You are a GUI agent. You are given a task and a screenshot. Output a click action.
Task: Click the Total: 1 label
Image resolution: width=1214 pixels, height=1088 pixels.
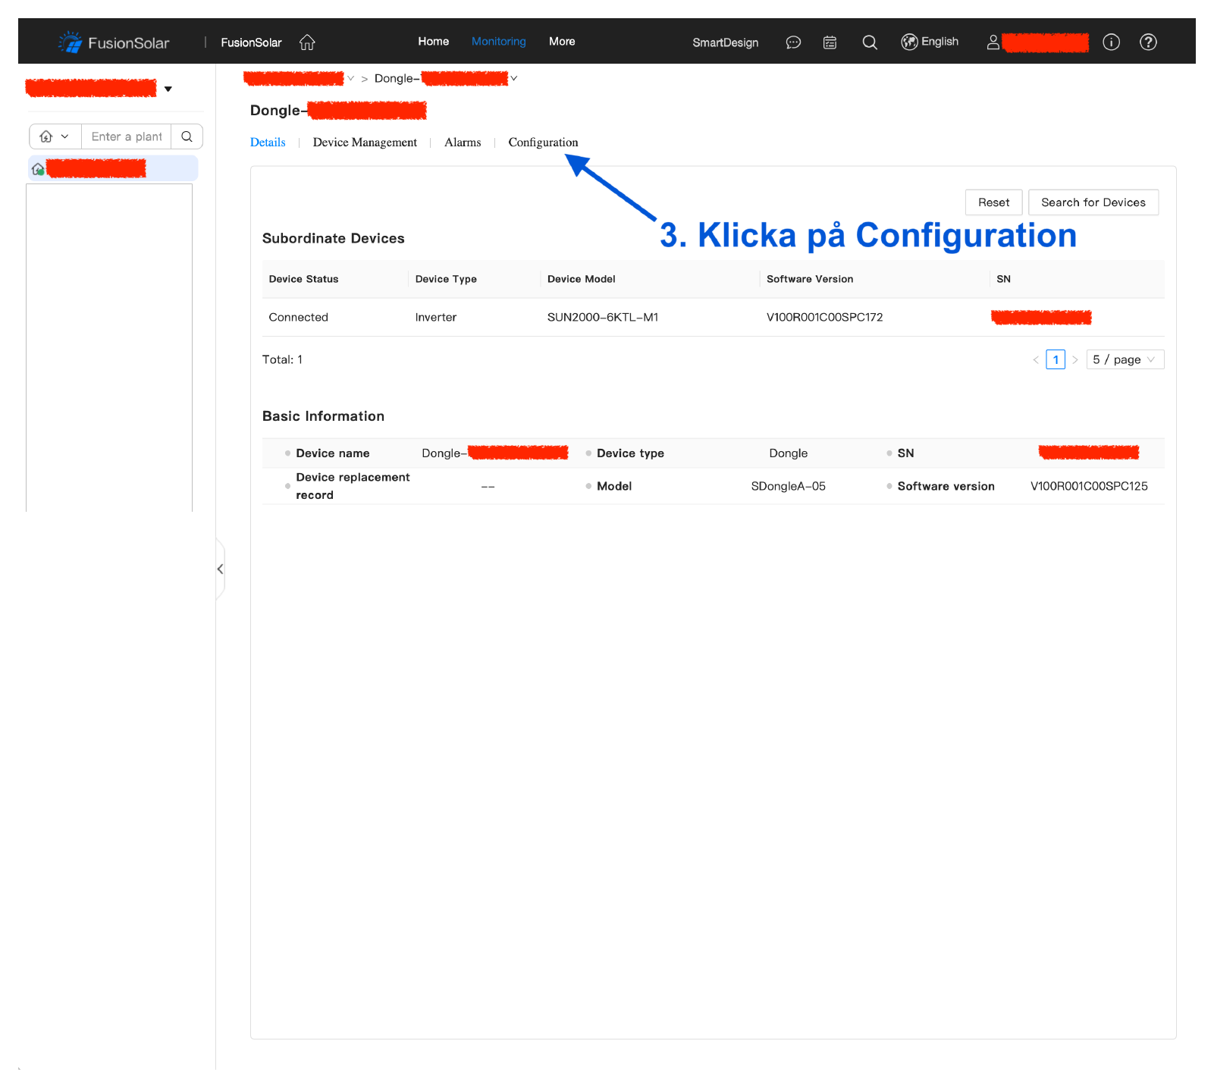point(282,359)
